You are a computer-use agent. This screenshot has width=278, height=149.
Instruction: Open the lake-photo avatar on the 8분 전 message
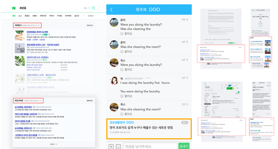pos(114,22)
